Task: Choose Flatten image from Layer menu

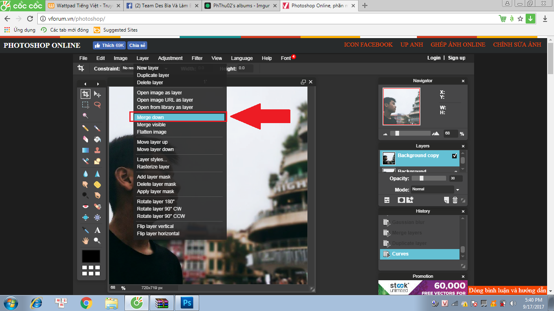Action: [152, 132]
